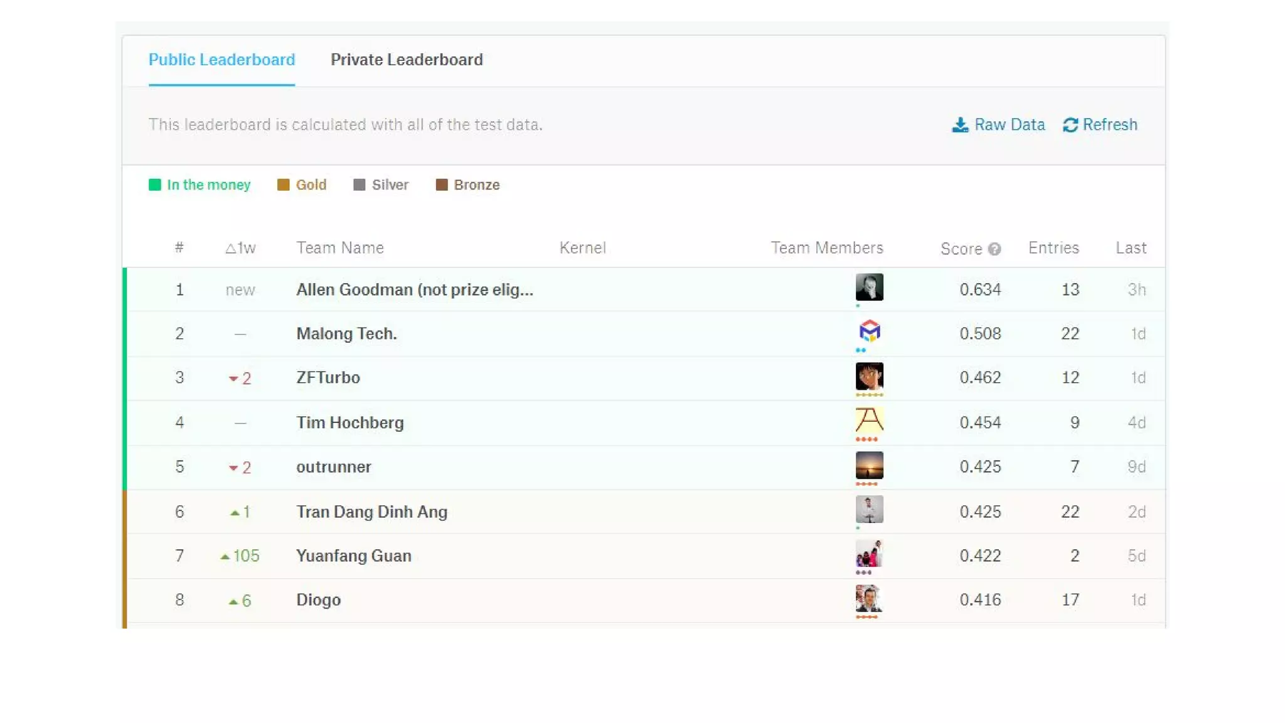This screenshot has height=723, width=1285.
Task: Open Tran Dang Dinh Ang team link
Action: 371,512
